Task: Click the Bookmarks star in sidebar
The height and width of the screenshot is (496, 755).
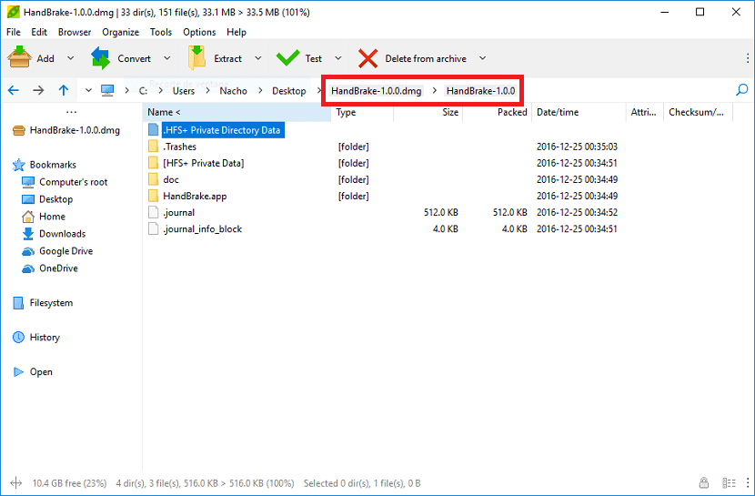Action: coord(19,165)
